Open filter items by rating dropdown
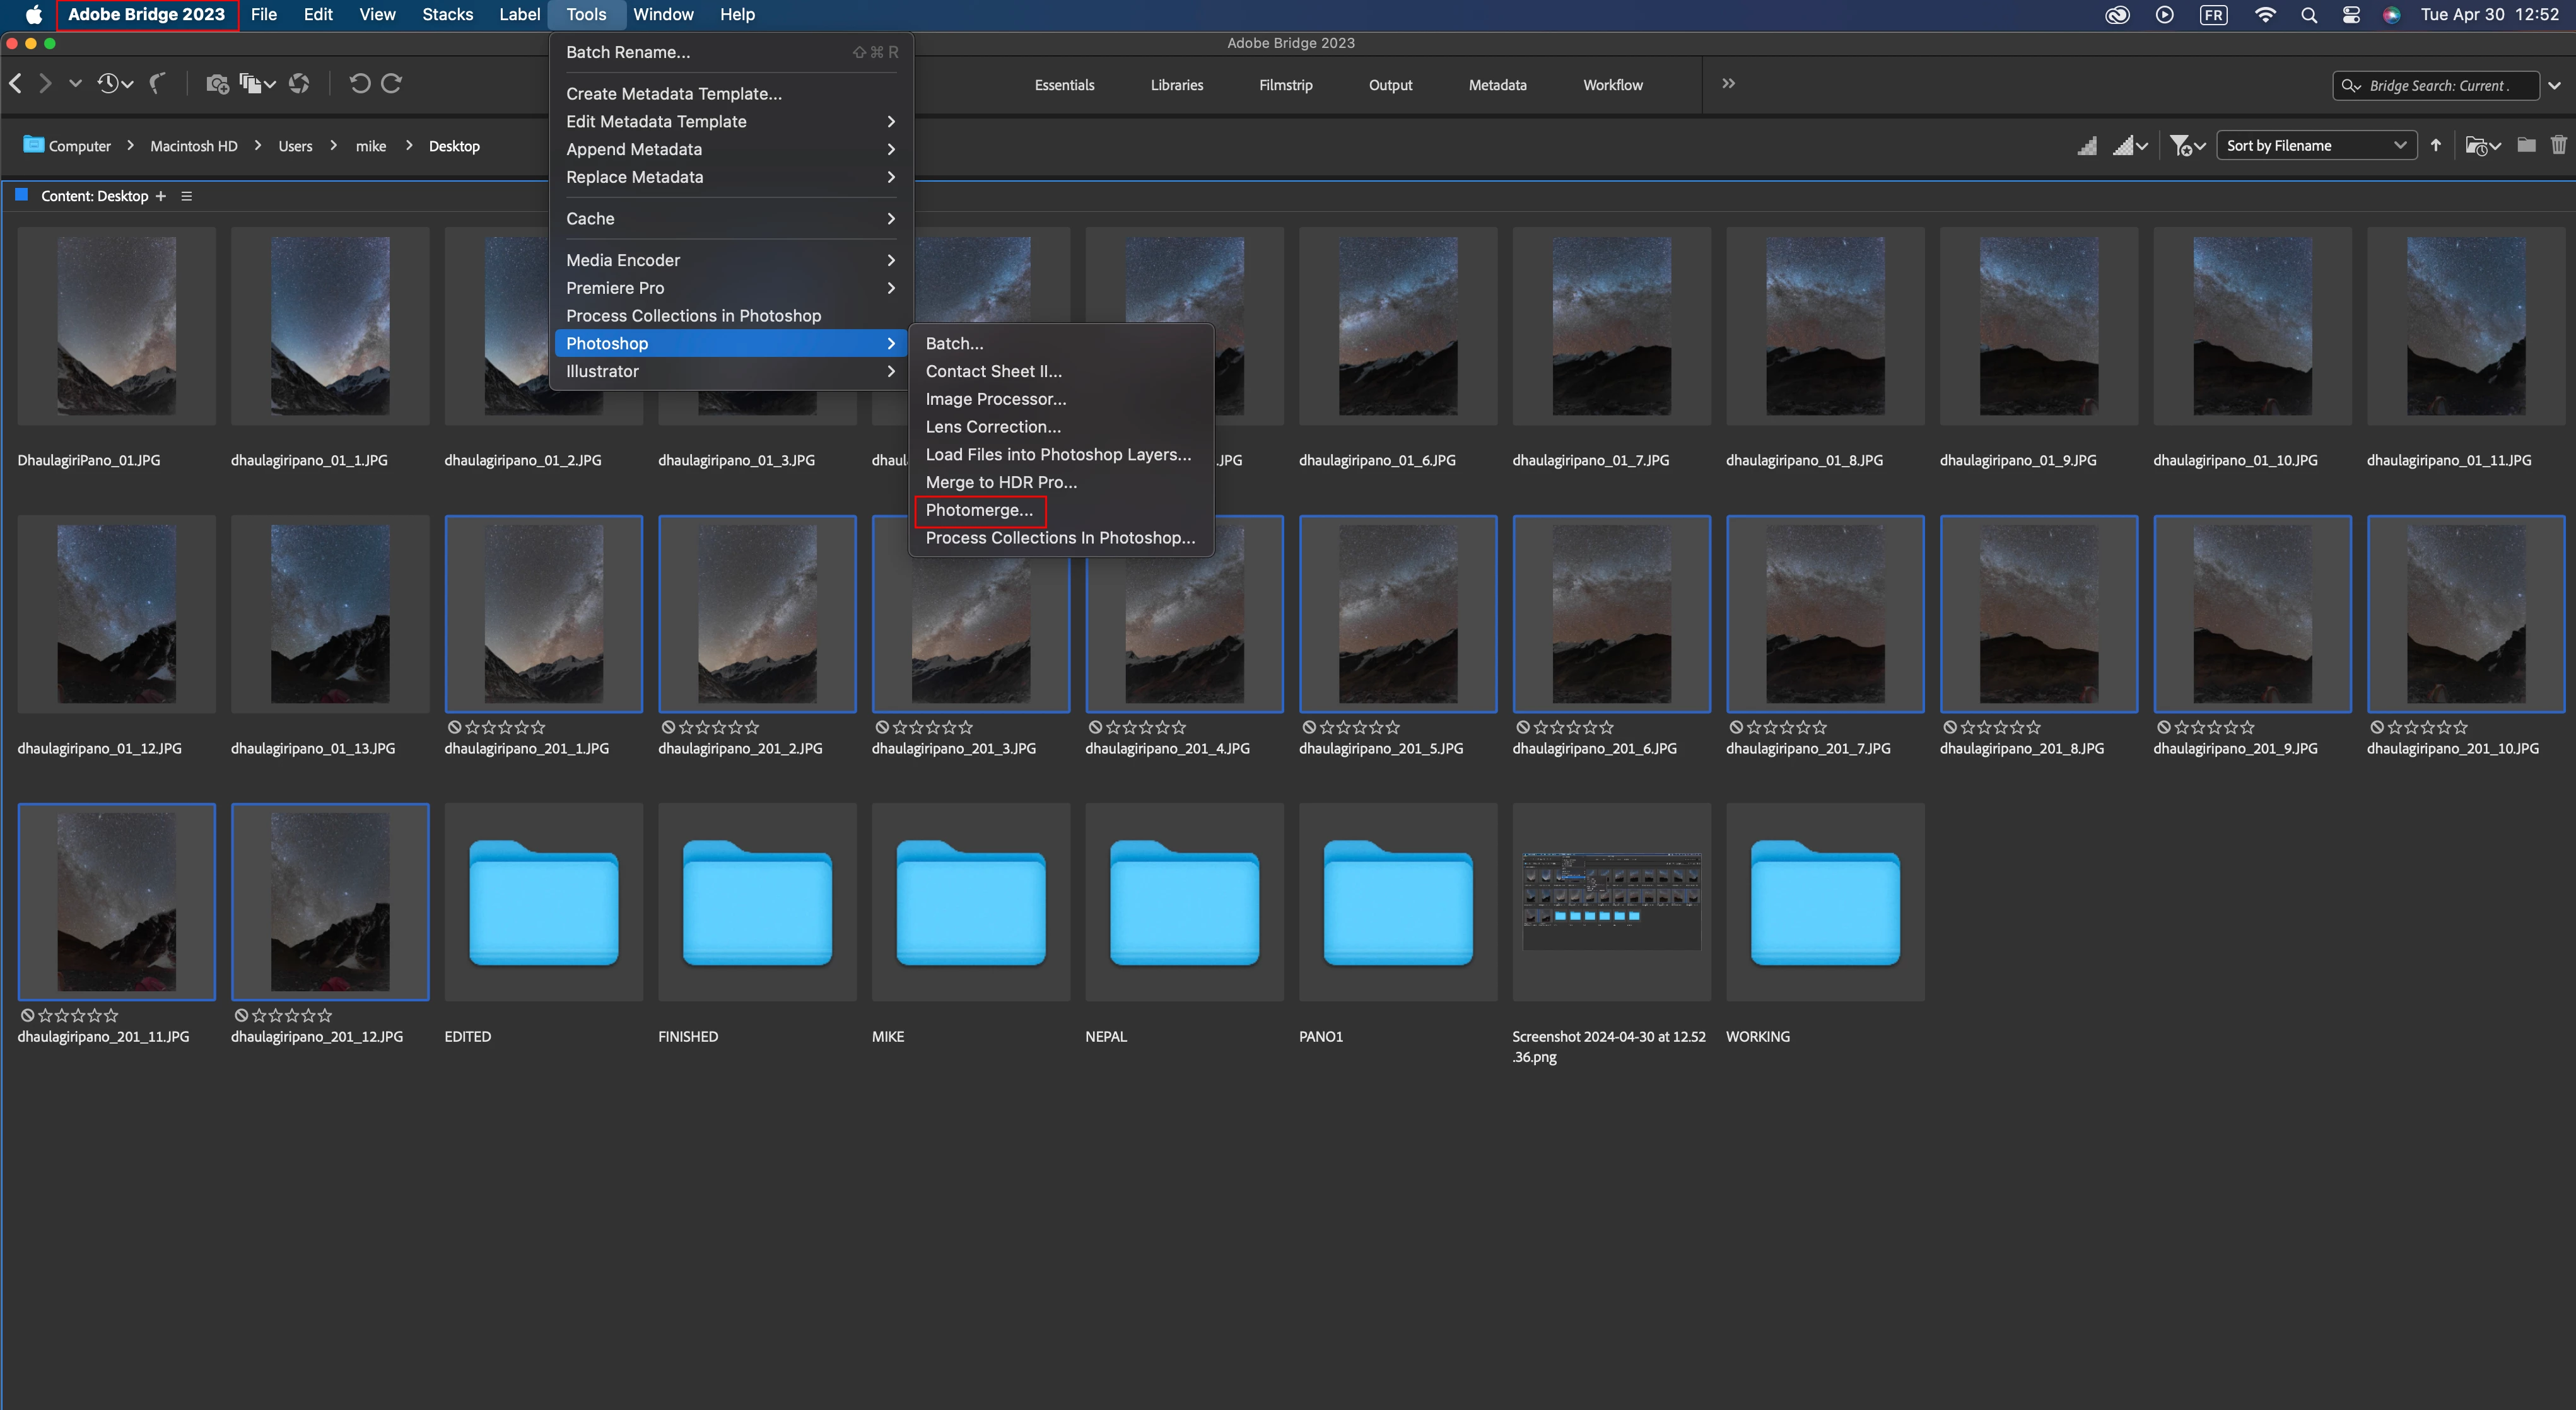 [x=2187, y=146]
